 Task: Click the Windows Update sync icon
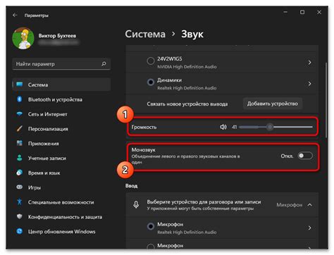[20, 231]
